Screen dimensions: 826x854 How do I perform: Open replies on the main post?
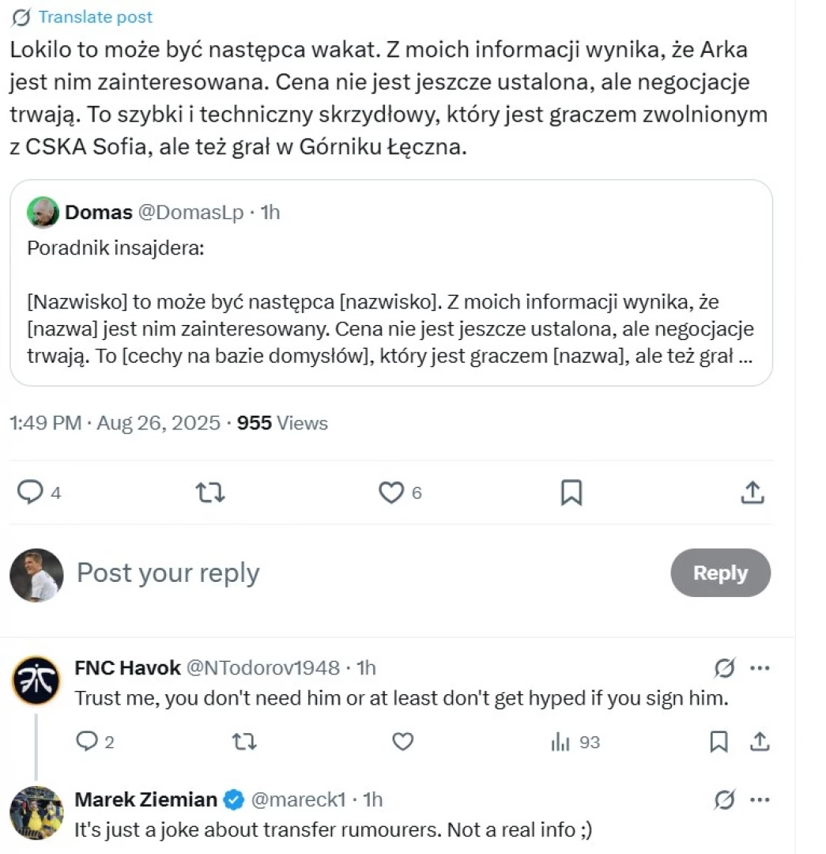39,493
